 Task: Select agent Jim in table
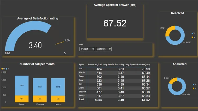(80, 84)
